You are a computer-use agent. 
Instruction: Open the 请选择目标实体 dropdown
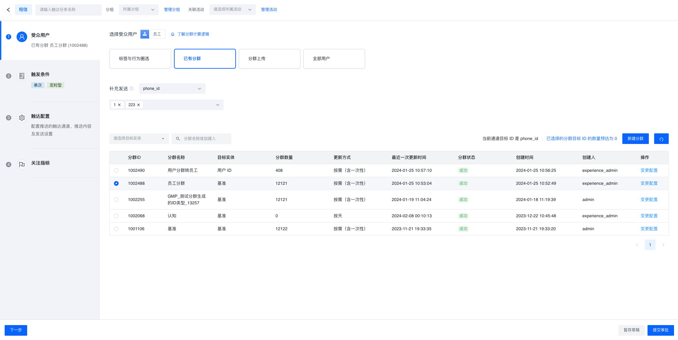[139, 139]
